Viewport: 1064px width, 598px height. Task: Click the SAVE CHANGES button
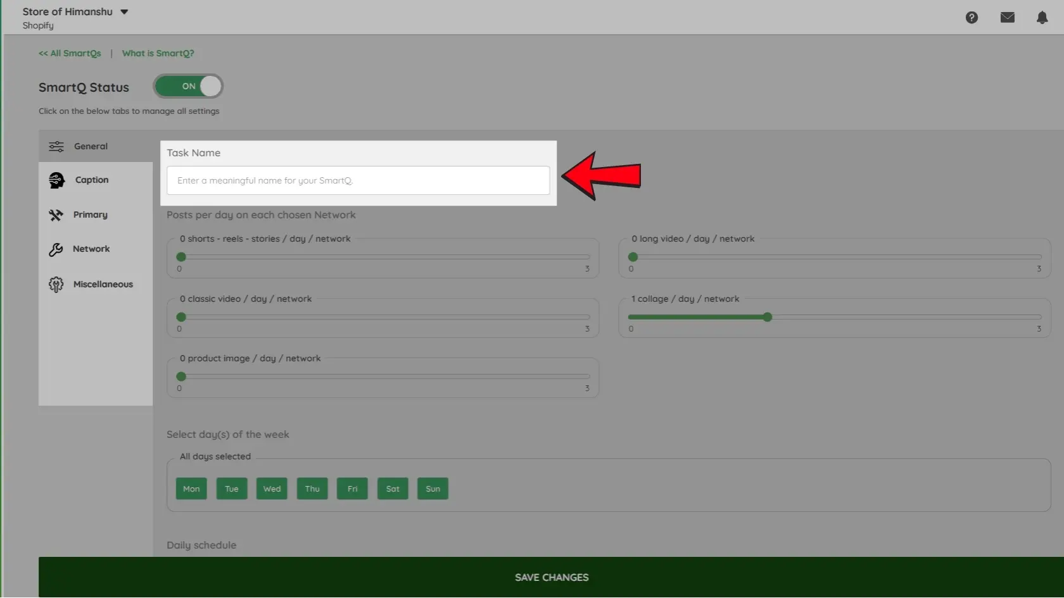[x=551, y=577]
